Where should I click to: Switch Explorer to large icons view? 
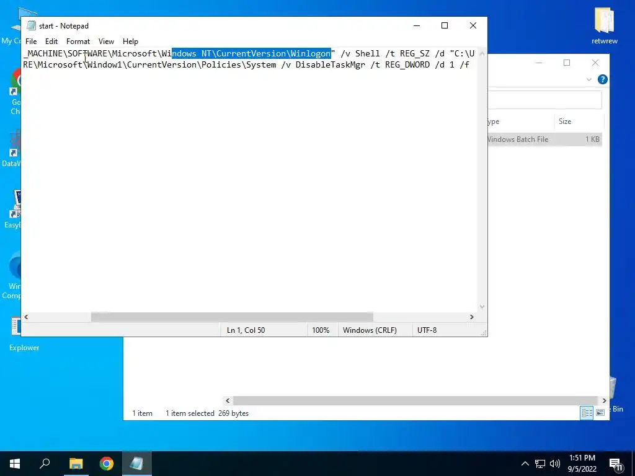(600, 412)
